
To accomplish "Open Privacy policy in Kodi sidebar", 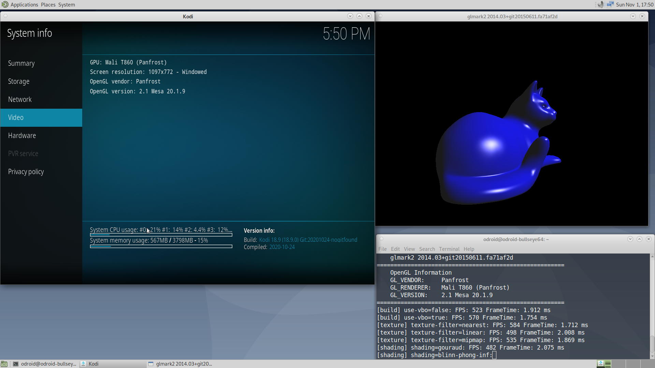I will tap(41, 172).
